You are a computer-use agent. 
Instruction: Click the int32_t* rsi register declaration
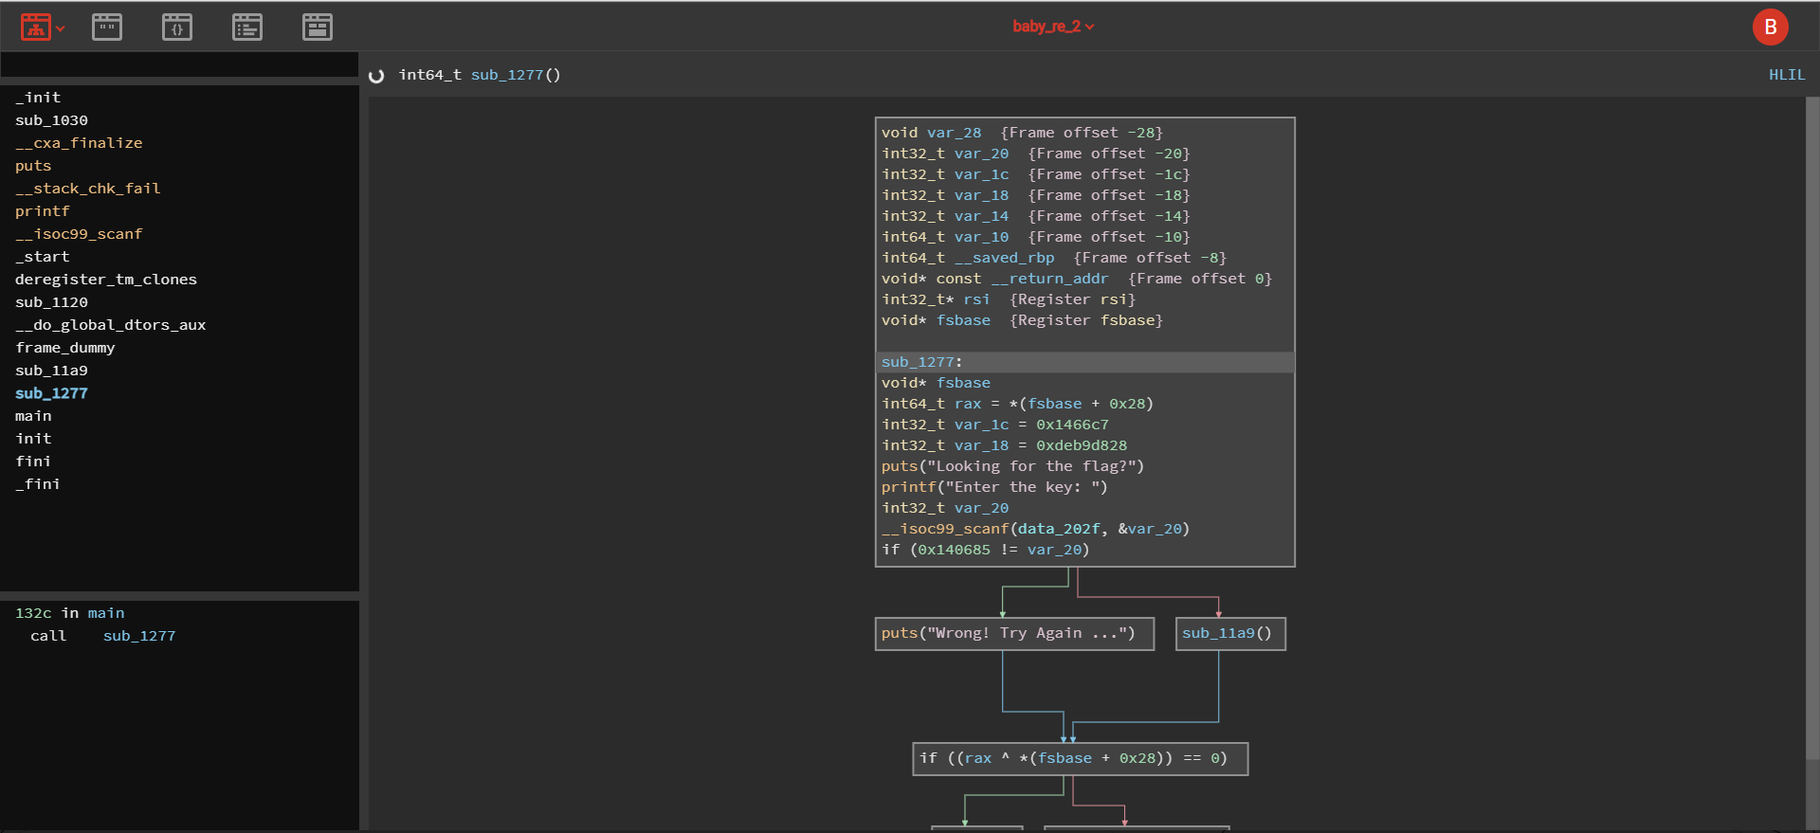click(x=1009, y=299)
